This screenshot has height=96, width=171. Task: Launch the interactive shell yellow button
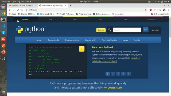[x=82, y=49]
